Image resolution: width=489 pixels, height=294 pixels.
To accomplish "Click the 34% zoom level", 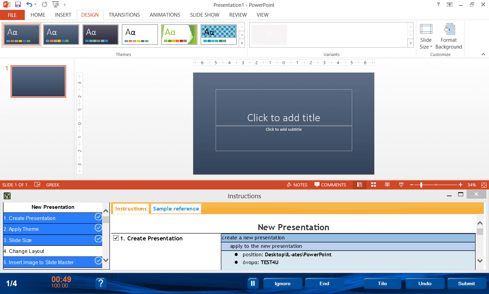I will pos(472,185).
